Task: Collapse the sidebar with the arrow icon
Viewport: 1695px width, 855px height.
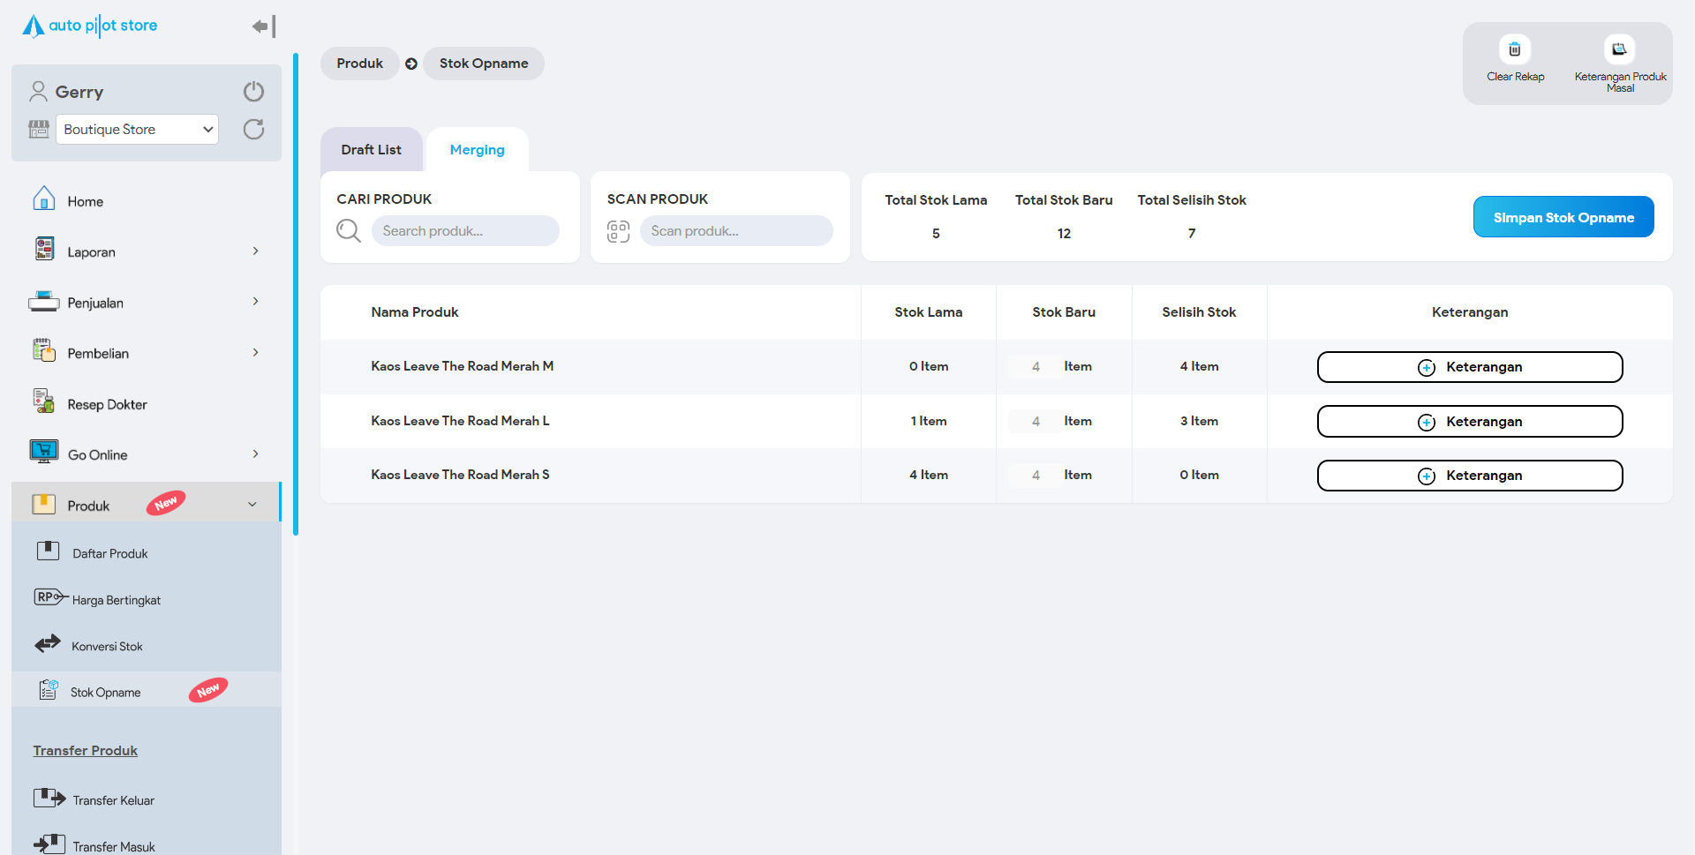Action: click(263, 26)
